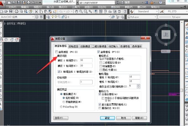Click the 捕捉 X 轴间距 input field
This screenshot has height=126, width=188.
(x=86, y=60)
